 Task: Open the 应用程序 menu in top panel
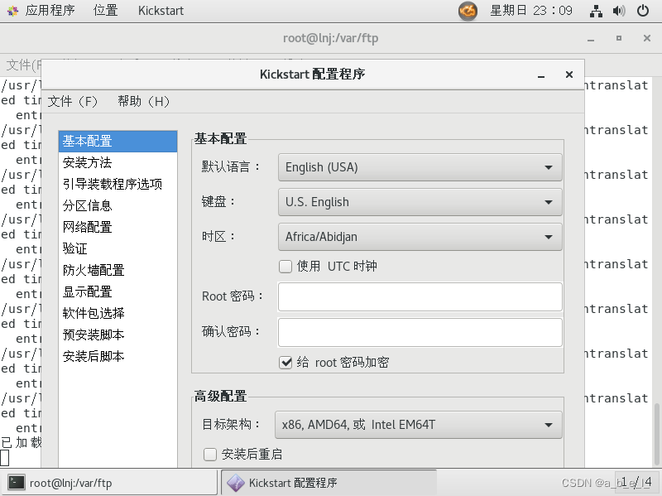pos(50,11)
